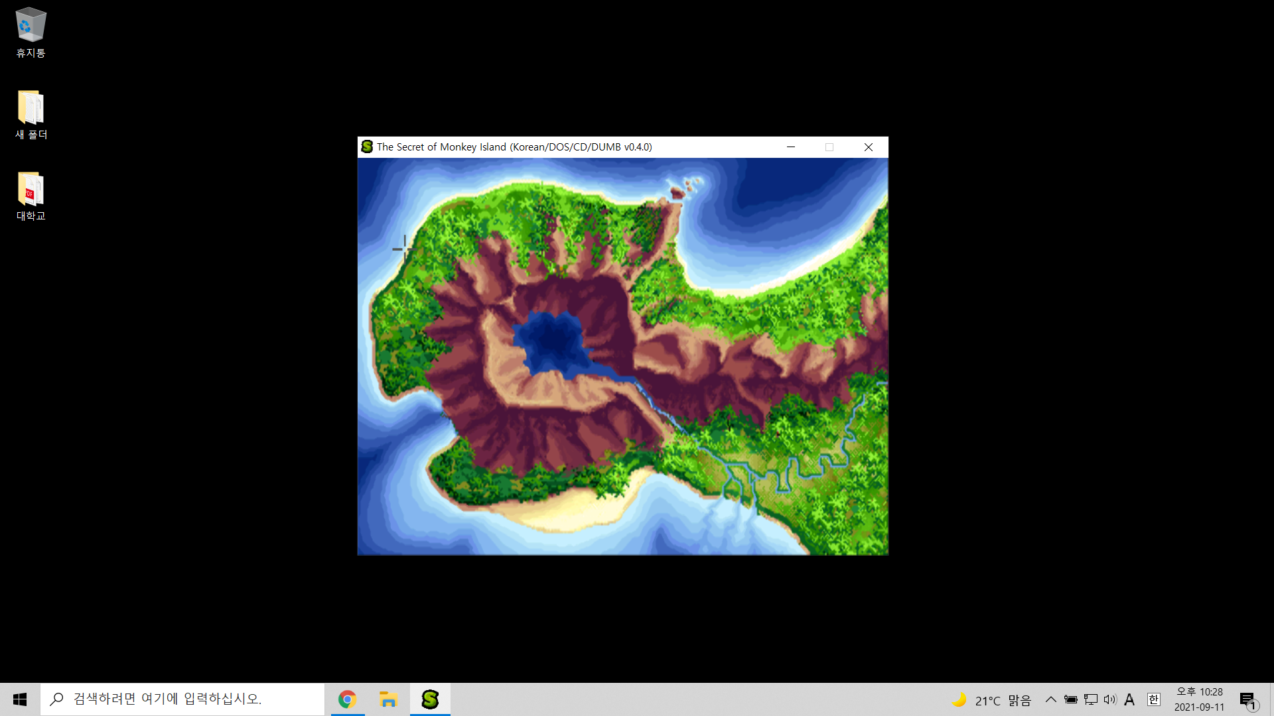This screenshot has width=1274, height=716.
Task: Select the 새 폴더 desktop folder
Action: click(31, 115)
